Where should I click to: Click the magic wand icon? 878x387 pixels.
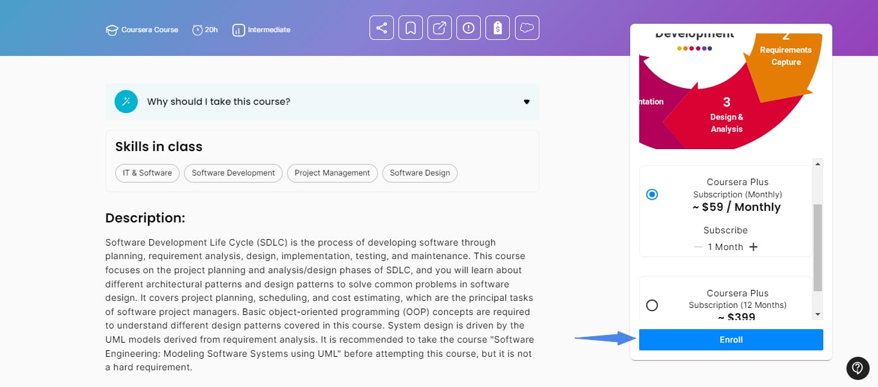(126, 102)
